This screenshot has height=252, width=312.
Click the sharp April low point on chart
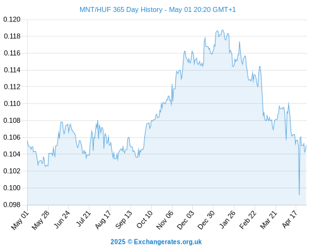[x=299, y=195]
